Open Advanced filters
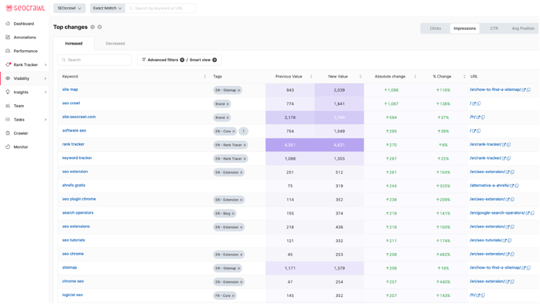The width and height of the screenshot is (540, 304). (x=163, y=60)
